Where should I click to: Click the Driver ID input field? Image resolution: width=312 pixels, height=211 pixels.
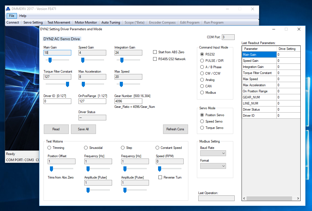point(57,101)
